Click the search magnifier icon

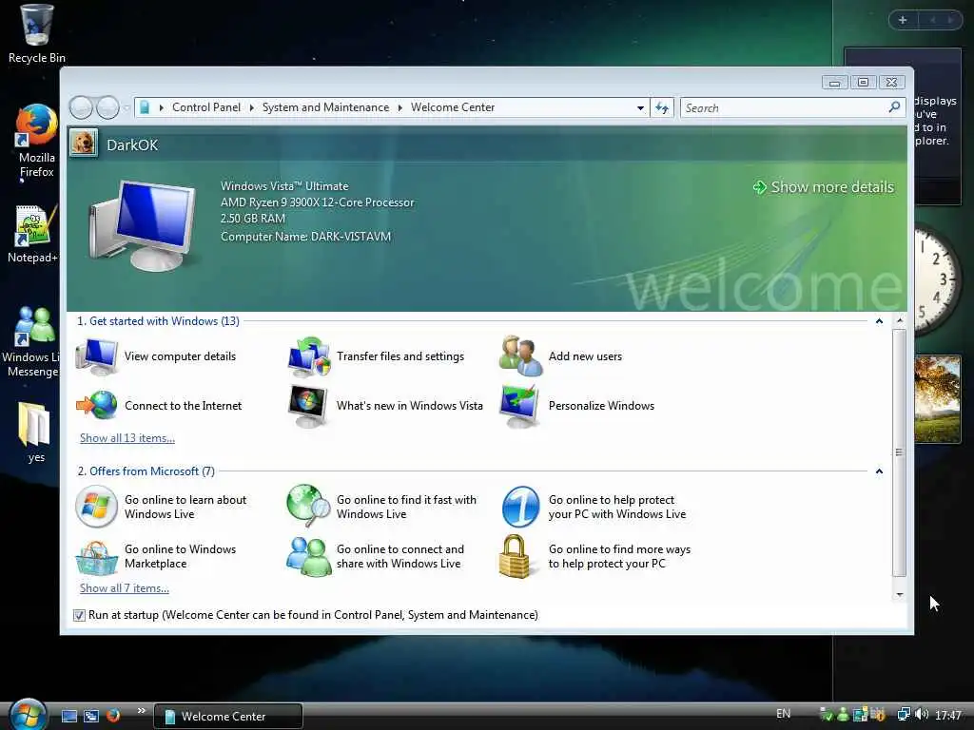tap(894, 107)
